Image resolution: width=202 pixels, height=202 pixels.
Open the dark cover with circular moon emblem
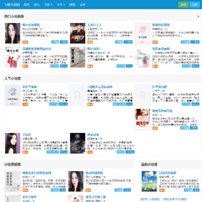coord(77,143)
